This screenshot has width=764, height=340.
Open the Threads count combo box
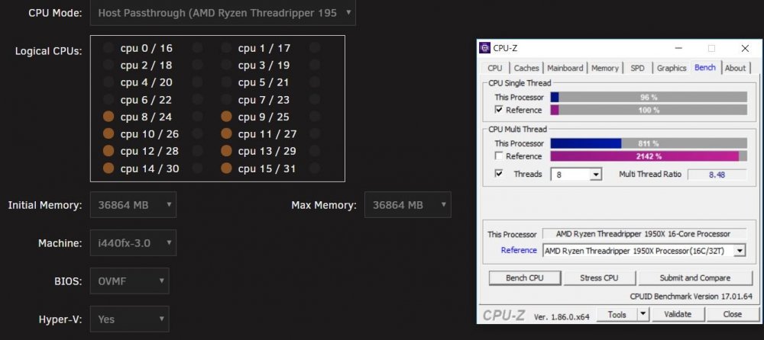(x=576, y=174)
